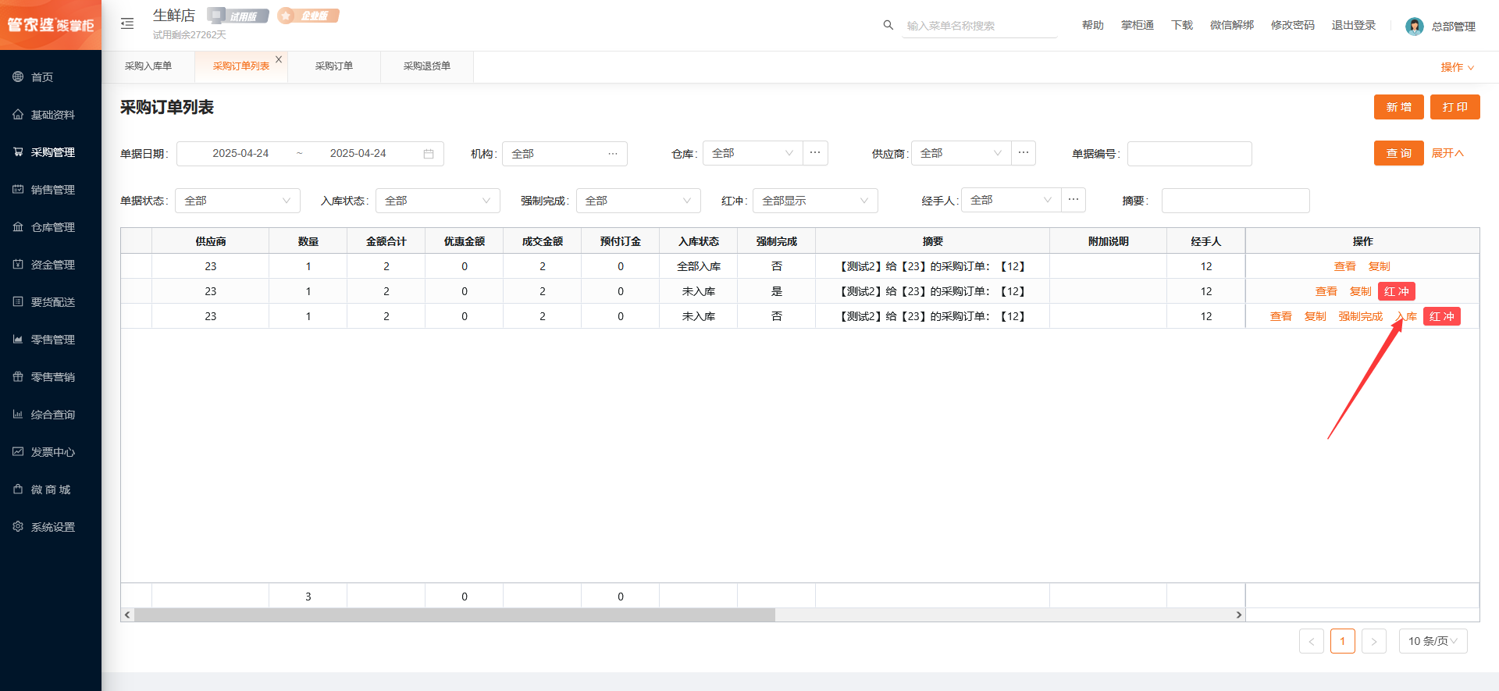Expand the 仓库 dropdown
The width and height of the screenshot is (1499, 691).
click(753, 153)
